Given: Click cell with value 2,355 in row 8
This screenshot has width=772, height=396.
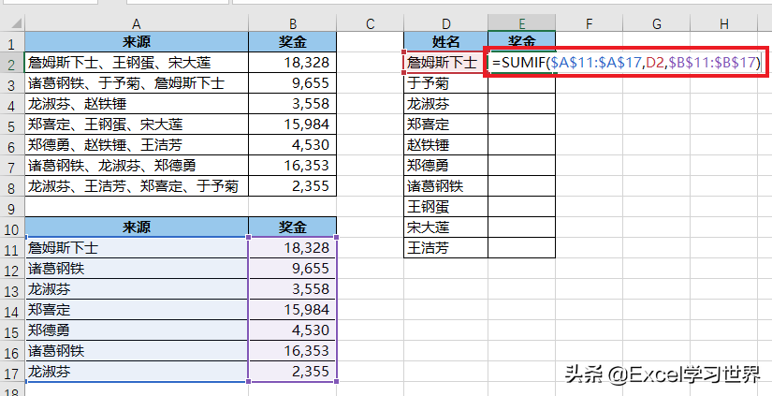Looking at the screenshot, I should [293, 186].
